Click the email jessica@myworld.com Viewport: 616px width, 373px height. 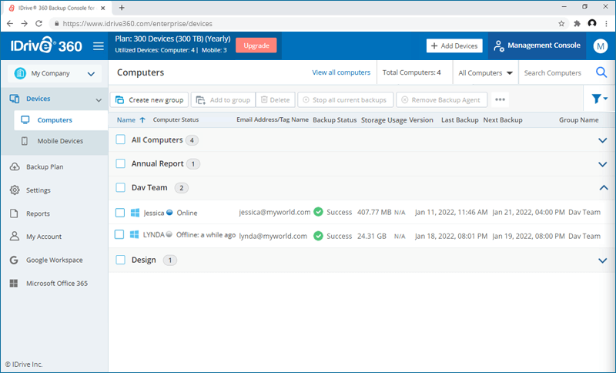(x=275, y=212)
